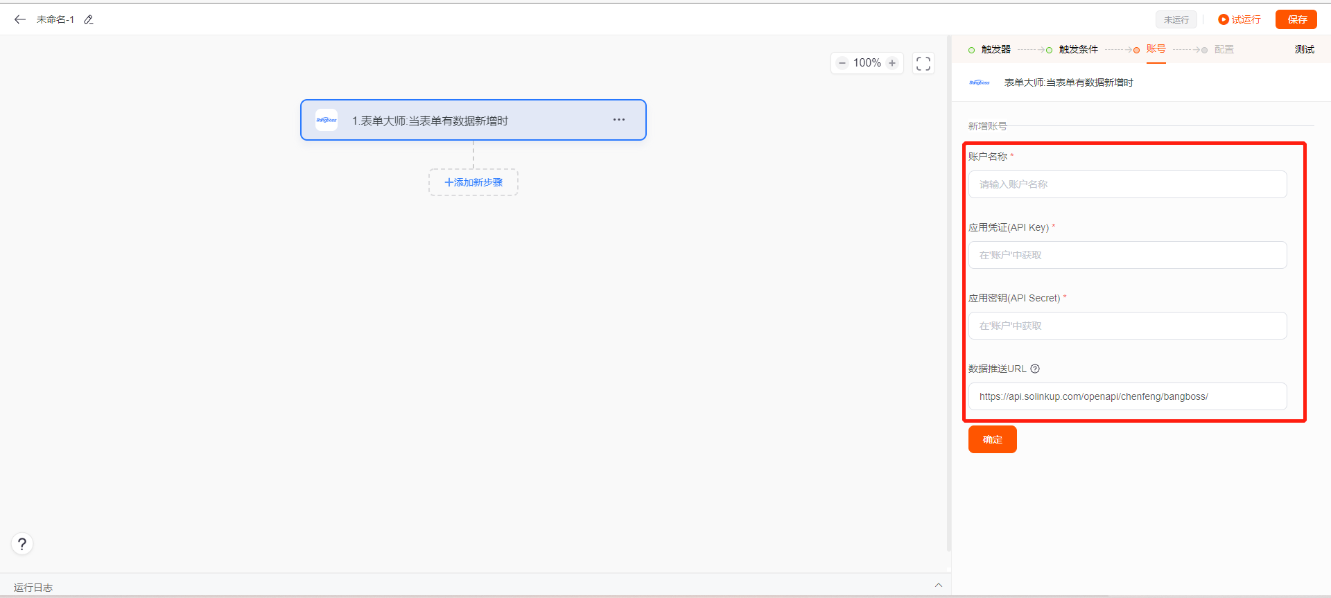This screenshot has width=1331, height=598.
Task: Toggle fullscreen canvas view
Action: coord(923,63)
